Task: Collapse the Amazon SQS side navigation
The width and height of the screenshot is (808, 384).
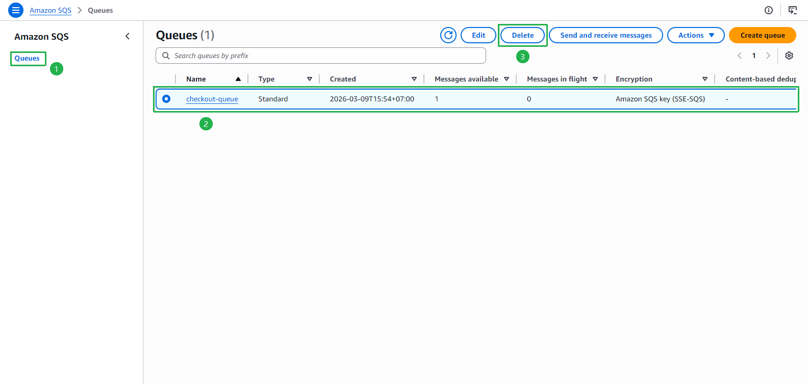Action: pyautogui.click(x=128, y=36)
